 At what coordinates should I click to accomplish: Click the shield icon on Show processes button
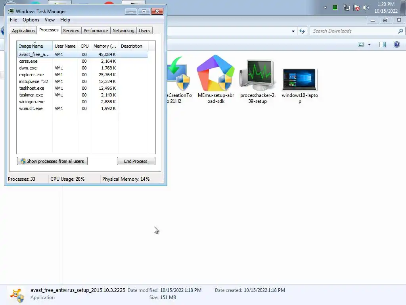(23, 161)
